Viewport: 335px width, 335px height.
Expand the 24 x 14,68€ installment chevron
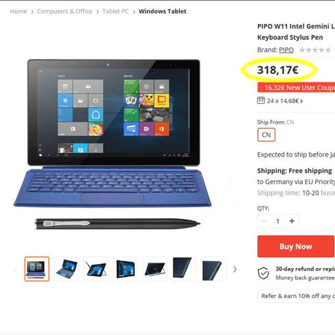[x=301, y=101]
